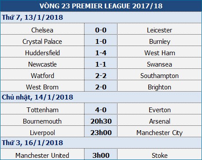202x160 pixels.
Task: Select the Chủ nhật, 14/1/2018 date row
Action: 101,97
